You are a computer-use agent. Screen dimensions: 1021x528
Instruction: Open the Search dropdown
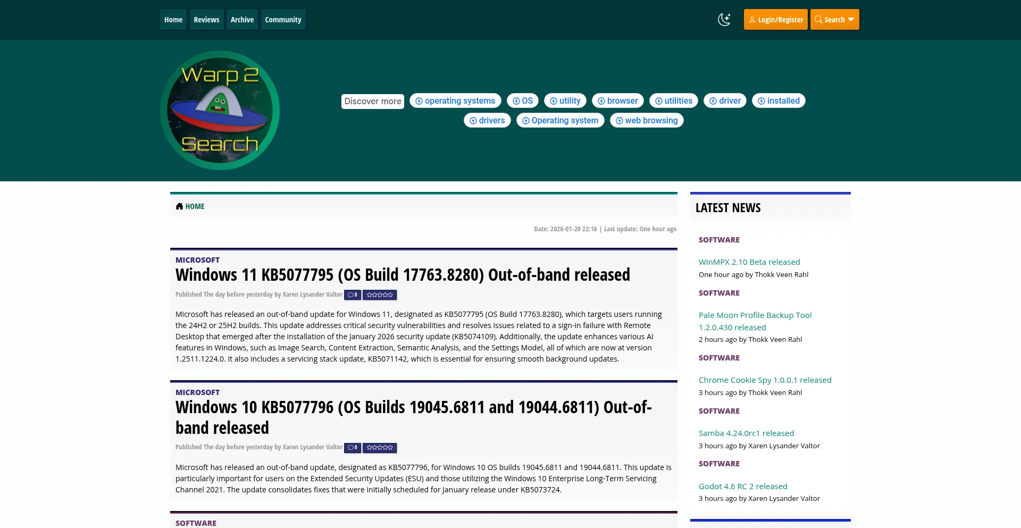tap(834, 20)
